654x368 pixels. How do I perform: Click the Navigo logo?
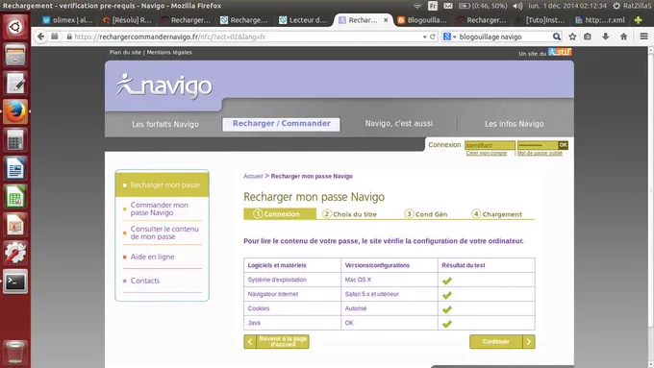click(x=164, y=86)
